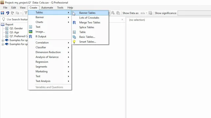Click the Filter funnel icon

[26, 13]
